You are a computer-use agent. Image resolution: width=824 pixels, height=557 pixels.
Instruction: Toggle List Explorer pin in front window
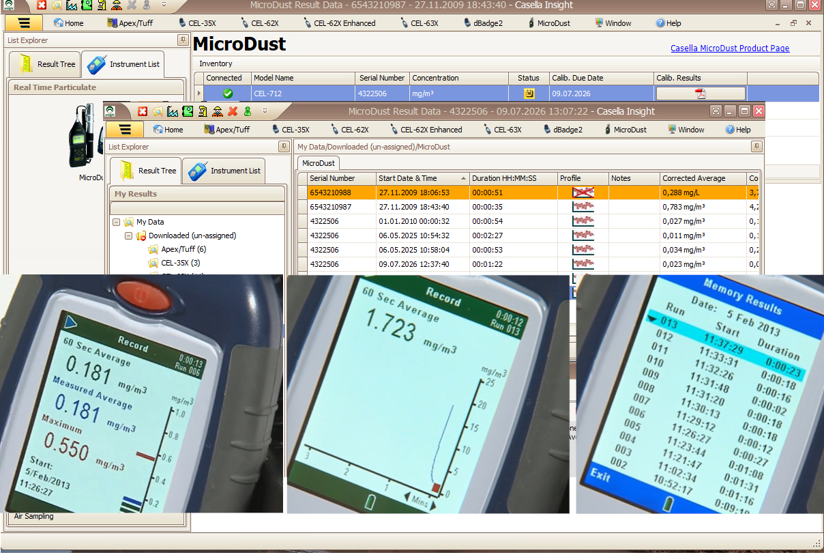pyautogui.click(x=284, y=147)
